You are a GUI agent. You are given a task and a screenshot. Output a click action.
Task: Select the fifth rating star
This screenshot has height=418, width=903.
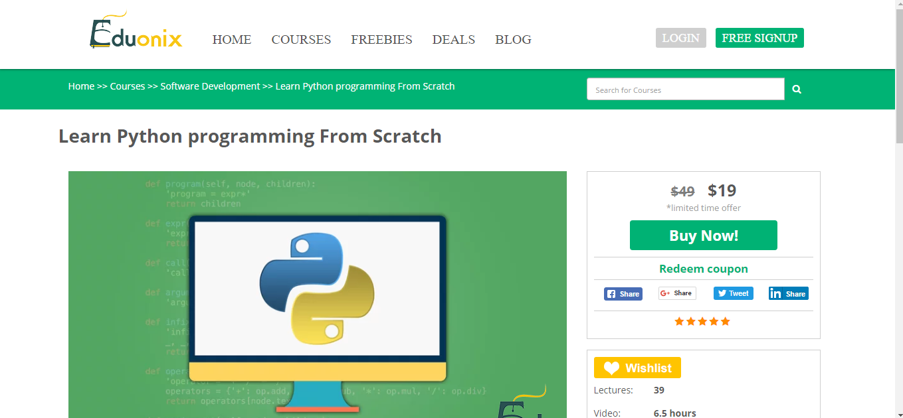pos(726,321)
